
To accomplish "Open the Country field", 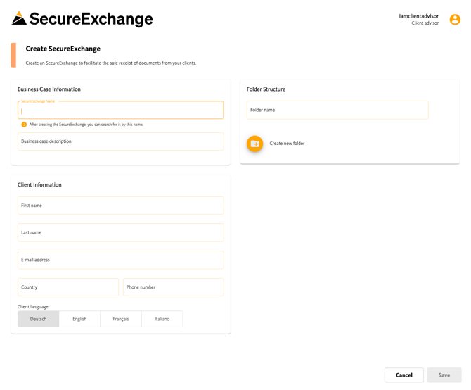I will coord(68,287).
